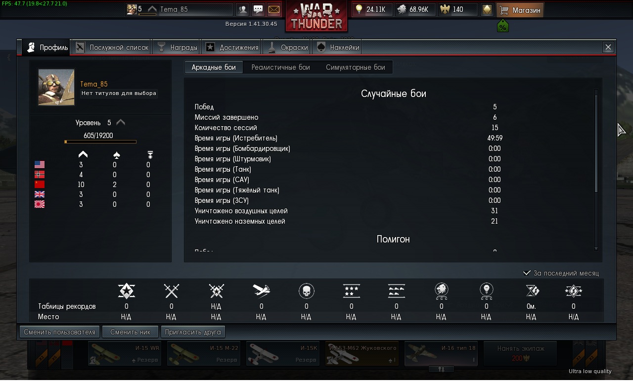Open the friends contacts icon
Image resolution: width=633 pixels, height=386 pixels.
(242, 9)
